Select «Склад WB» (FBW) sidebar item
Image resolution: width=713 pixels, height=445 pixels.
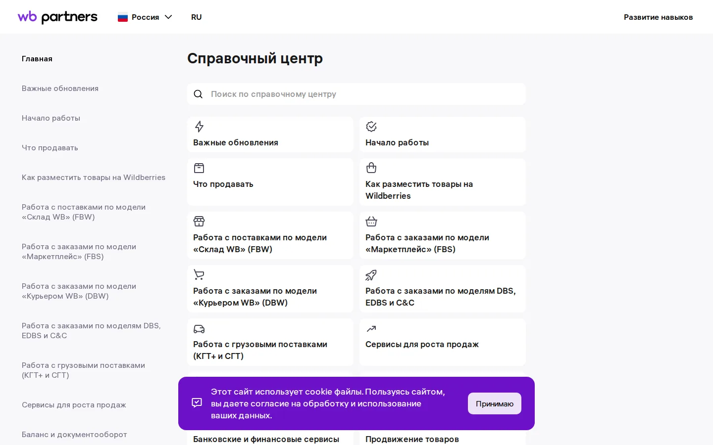(x=84, y=212)
